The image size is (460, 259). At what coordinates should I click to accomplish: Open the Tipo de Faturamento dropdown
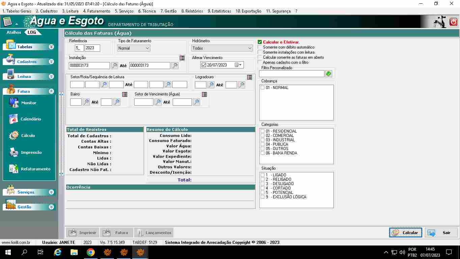tap(134, 48)
